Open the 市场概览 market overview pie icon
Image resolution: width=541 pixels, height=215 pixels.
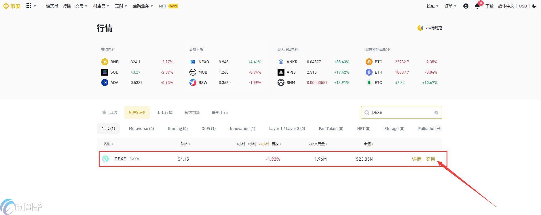420,28
